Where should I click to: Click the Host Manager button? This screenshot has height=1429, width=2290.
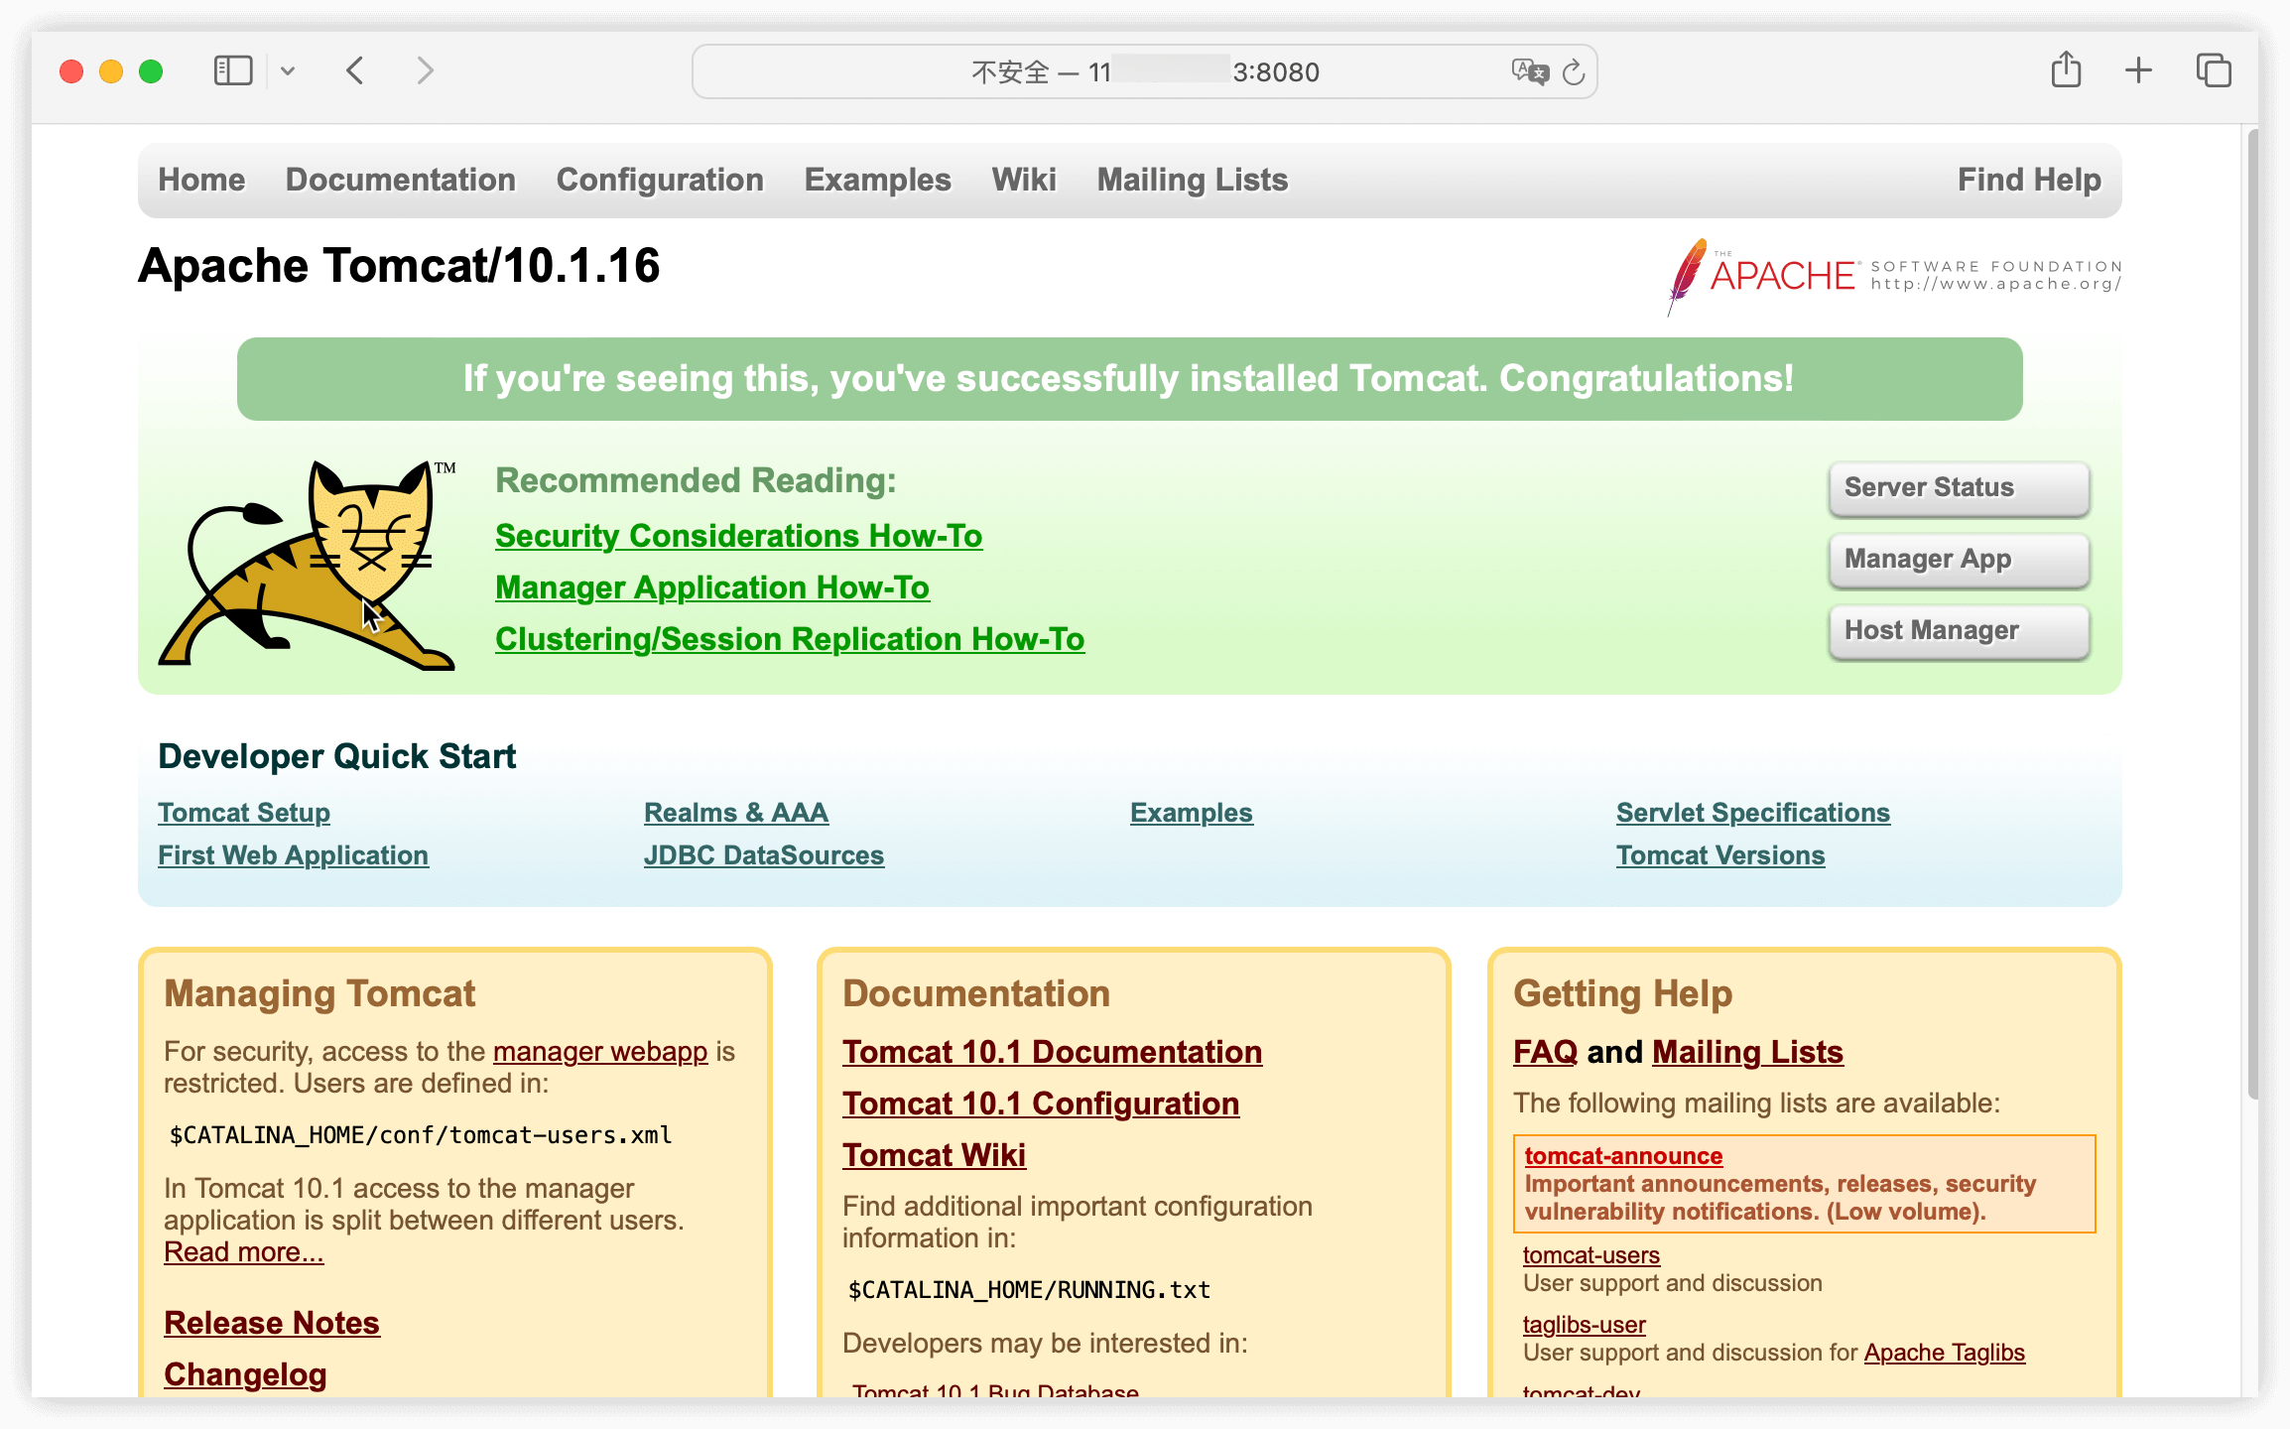(1959, 630)
